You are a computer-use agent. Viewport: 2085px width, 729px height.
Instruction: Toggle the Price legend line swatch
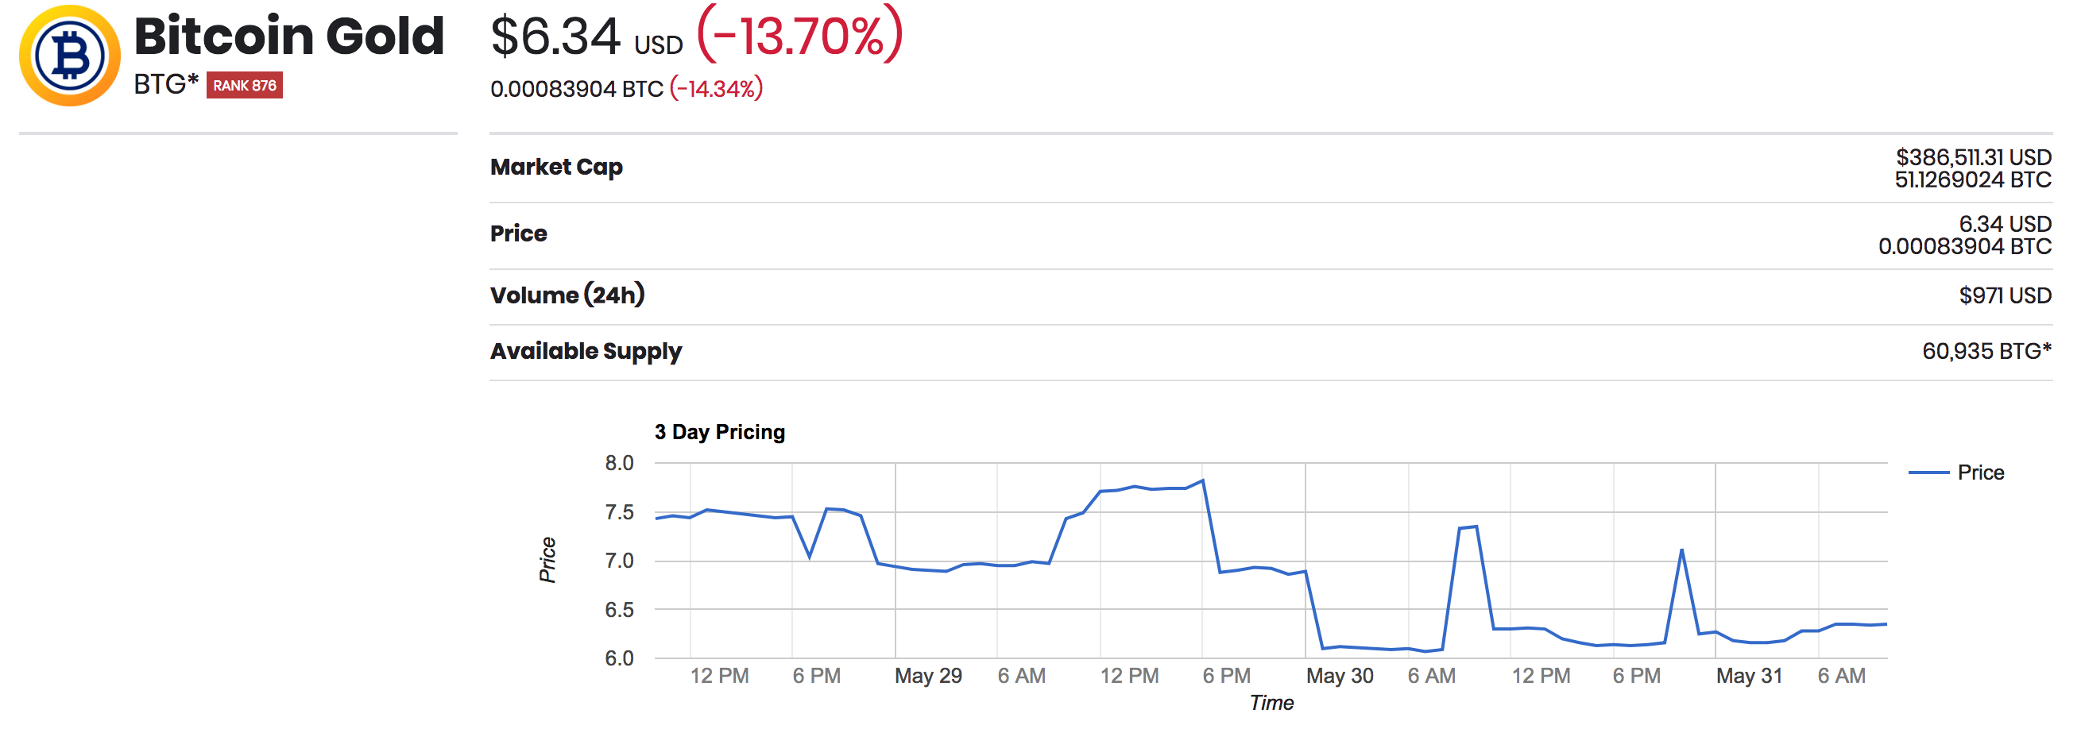1928,472
